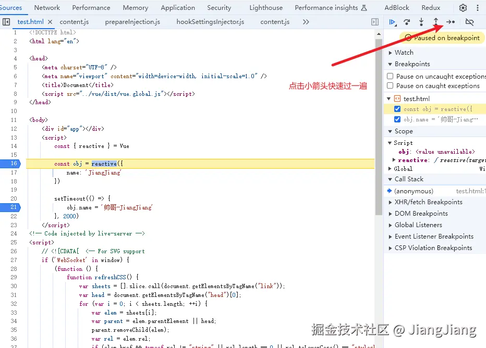Screen dimensions: 486x348
Task: Click test.html file icon in Breakpoints
Action: (x=397, y=99)
